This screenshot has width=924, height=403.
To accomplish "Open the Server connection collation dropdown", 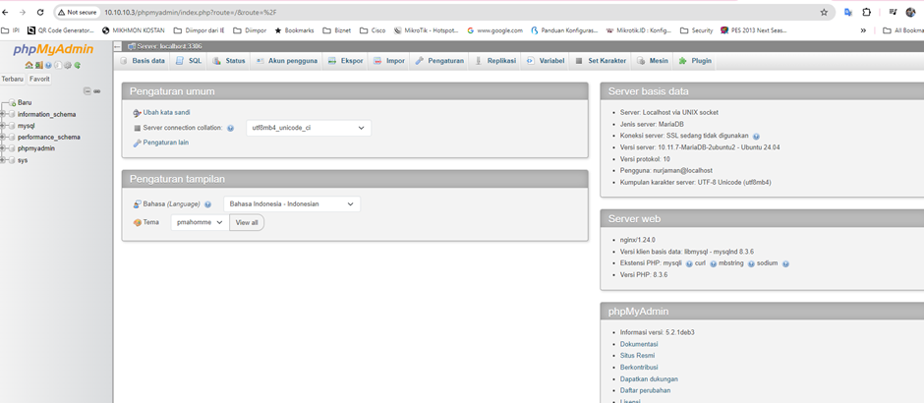I will [x=308, y=128].
